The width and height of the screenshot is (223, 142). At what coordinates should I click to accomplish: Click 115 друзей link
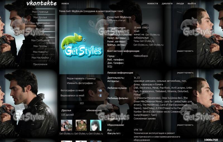pyautogui.click(x=67, y=115)
